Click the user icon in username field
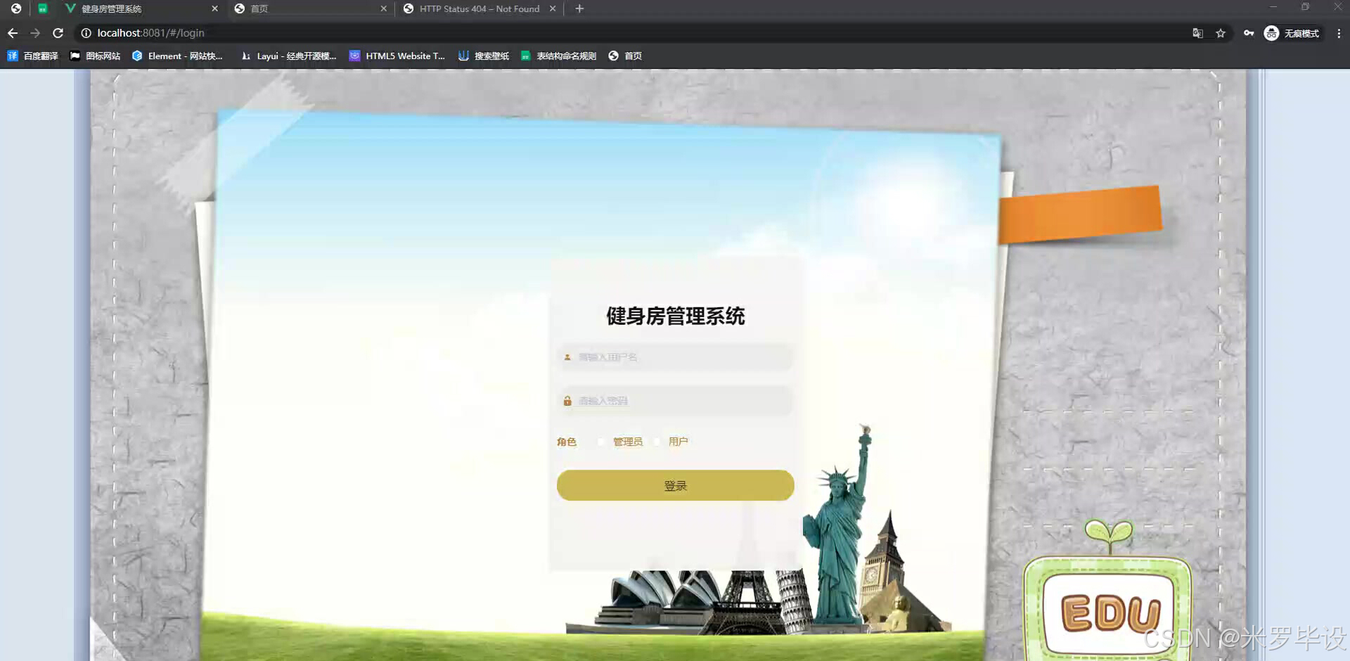 [567, 357]
